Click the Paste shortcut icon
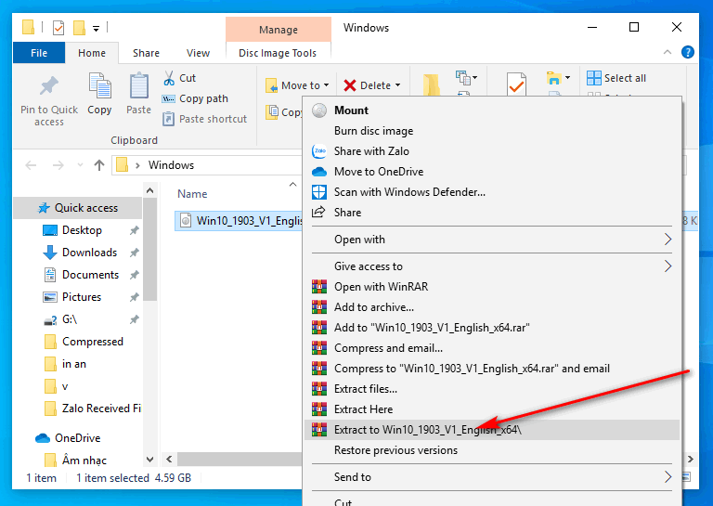Image resolution: width=713 pixels, height=506 pixels. coord(169,119)
